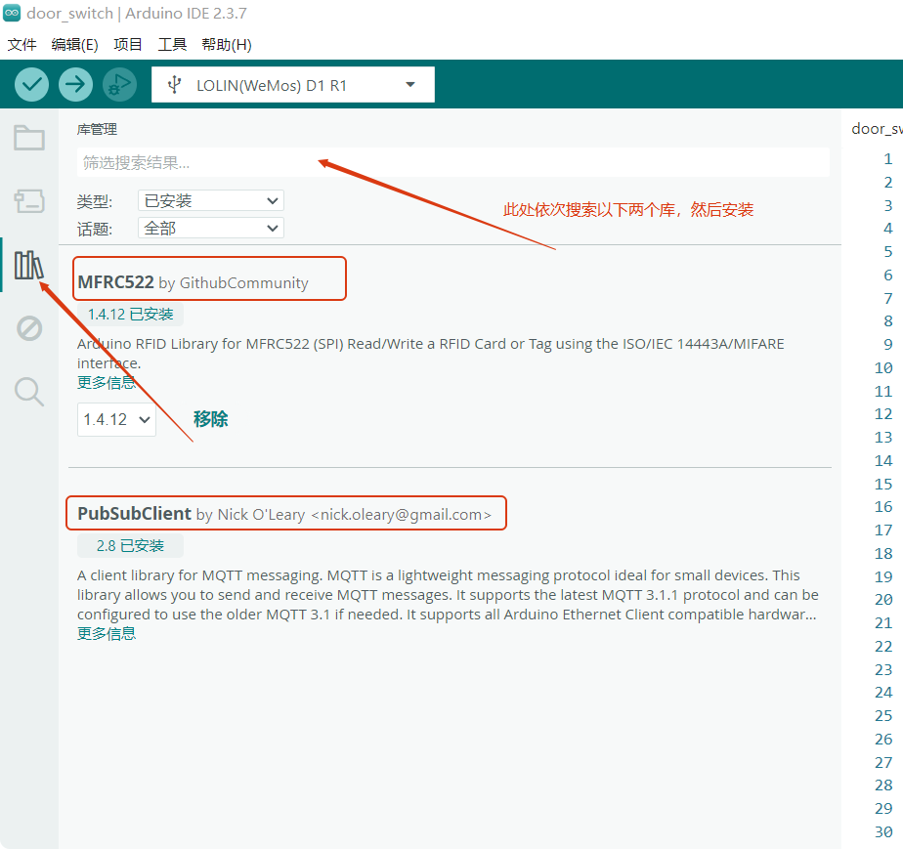Click the Verify sketch checkmark button

click(x=32, y=85)
